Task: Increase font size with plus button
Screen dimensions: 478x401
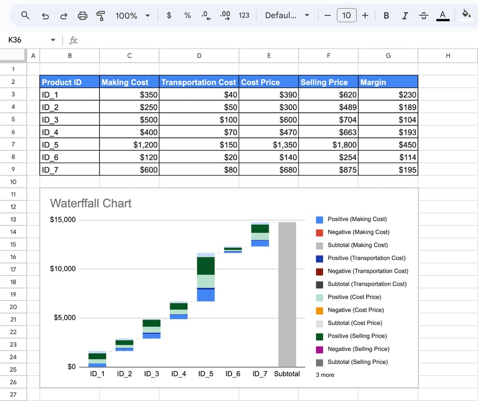Action: pos(365,15)
